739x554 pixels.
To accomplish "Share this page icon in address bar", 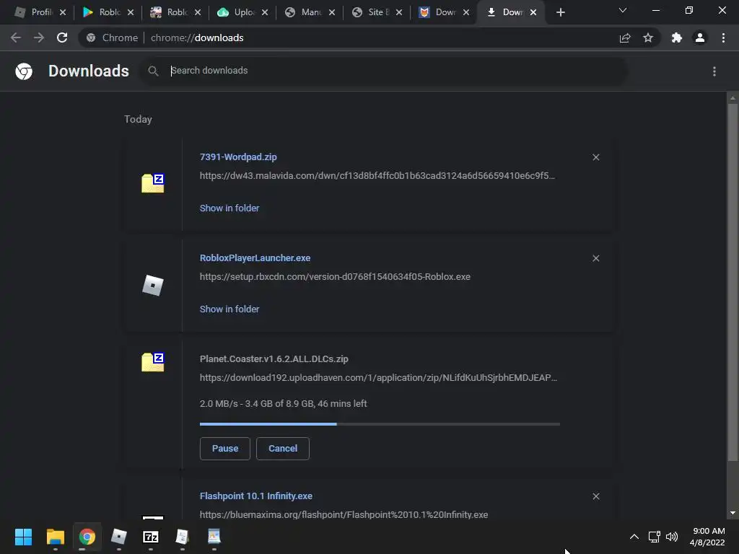I will coord(625,38).
